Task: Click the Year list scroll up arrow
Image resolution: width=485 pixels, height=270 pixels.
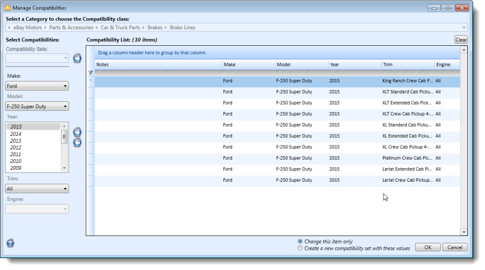Action: click(64, 126)
